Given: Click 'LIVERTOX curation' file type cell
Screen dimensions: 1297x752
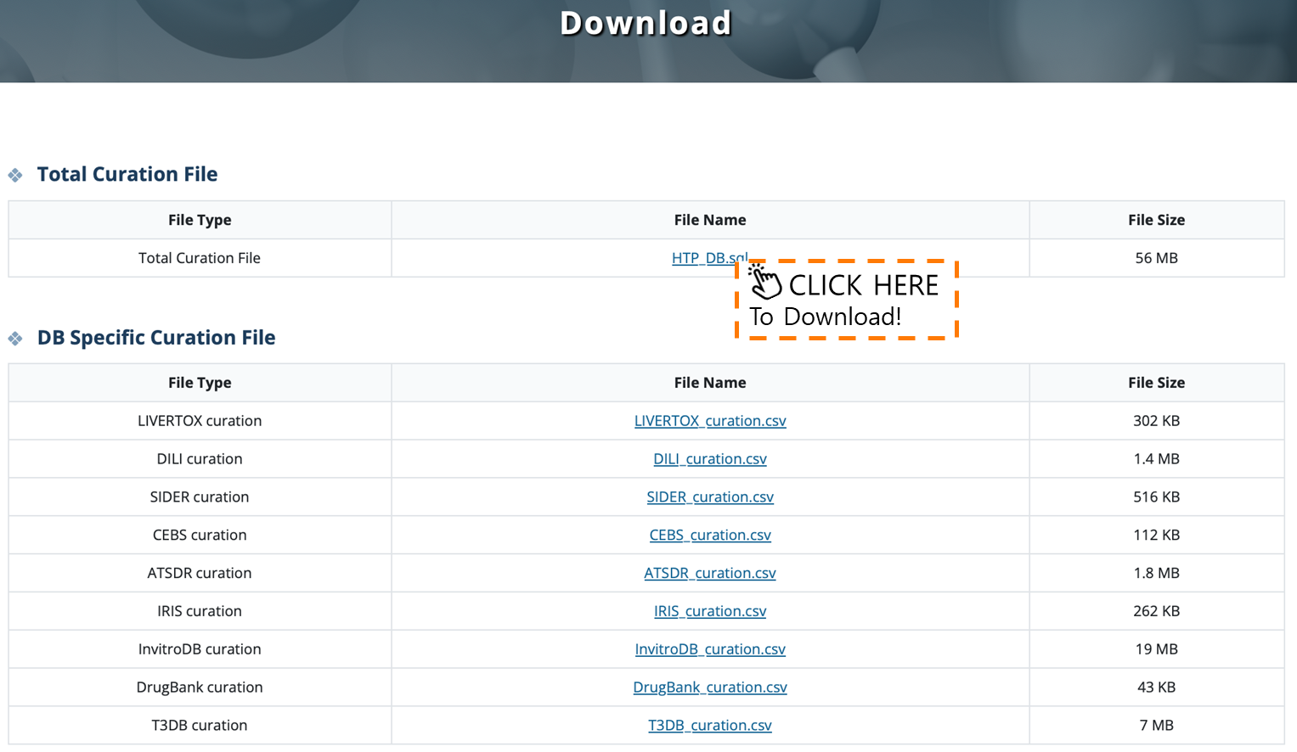Looking at the screenshot, I should coord(200,421).
